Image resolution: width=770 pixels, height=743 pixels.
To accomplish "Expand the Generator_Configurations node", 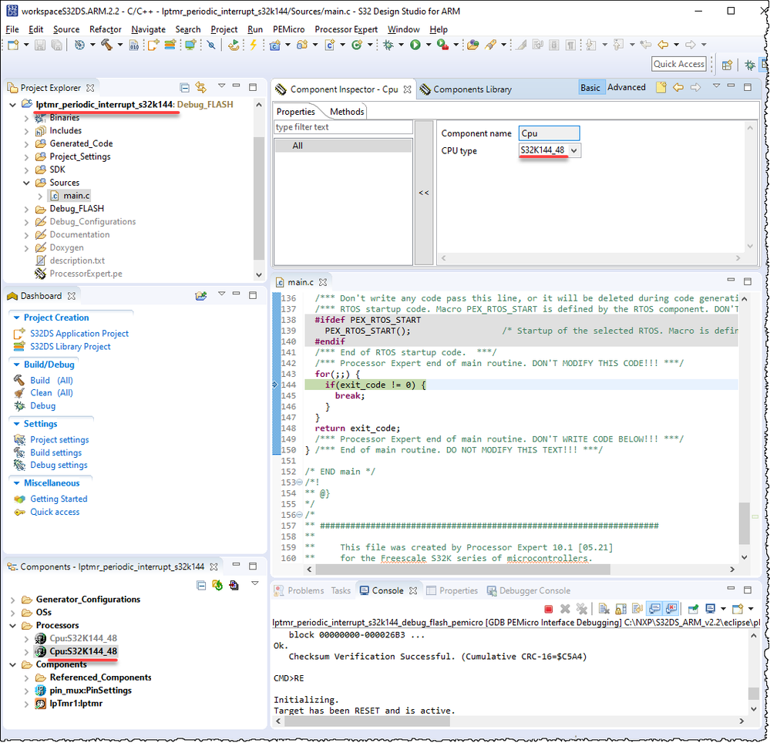I will tap(13, 600).
